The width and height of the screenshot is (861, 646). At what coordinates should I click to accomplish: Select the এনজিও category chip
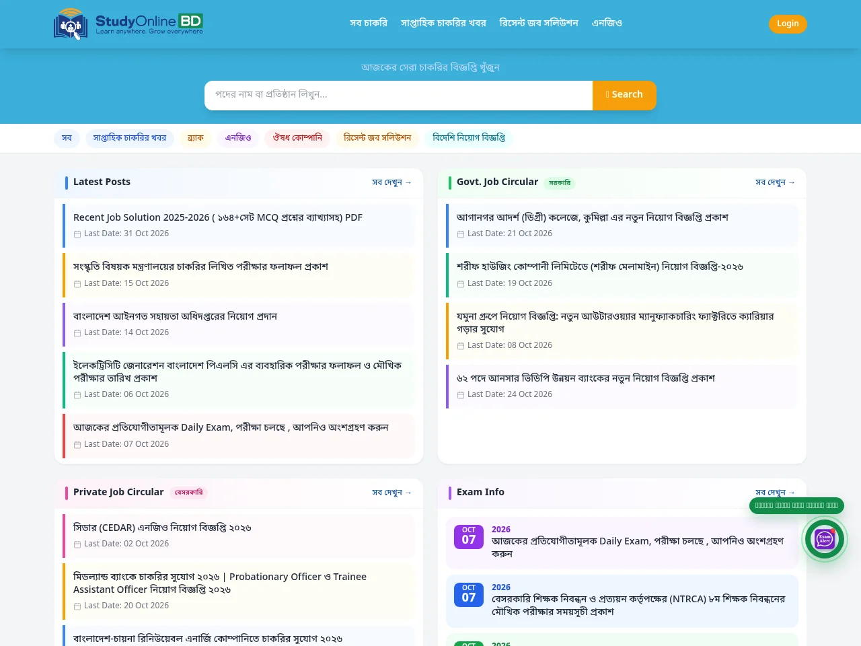pos(238,138)
